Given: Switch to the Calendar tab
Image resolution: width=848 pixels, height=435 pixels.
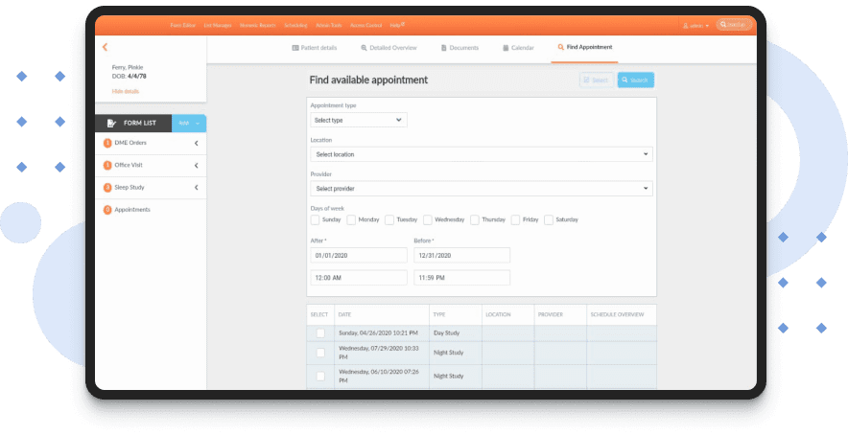Looking at the screenshot, I should [x=518, y=48].
